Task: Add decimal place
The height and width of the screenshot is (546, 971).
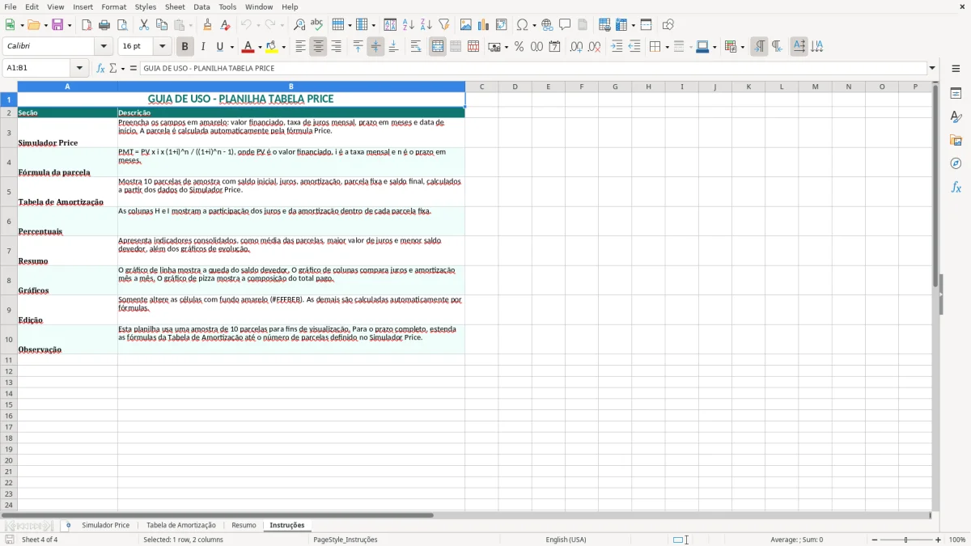Action: tap(576, 47)
